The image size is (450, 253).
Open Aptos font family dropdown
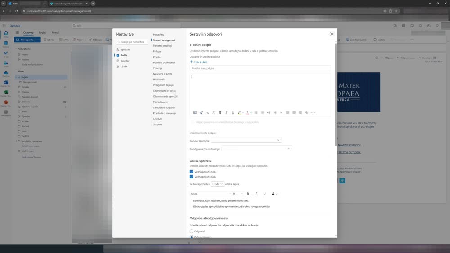[211, 194]
